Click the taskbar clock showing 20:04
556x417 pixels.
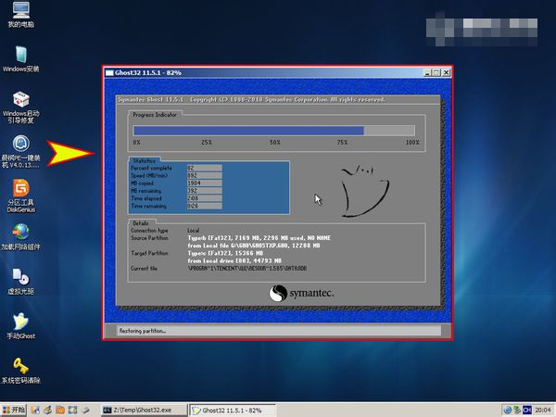[542, 409]
